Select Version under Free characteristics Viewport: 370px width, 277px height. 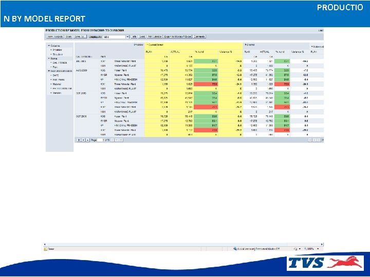57,93
